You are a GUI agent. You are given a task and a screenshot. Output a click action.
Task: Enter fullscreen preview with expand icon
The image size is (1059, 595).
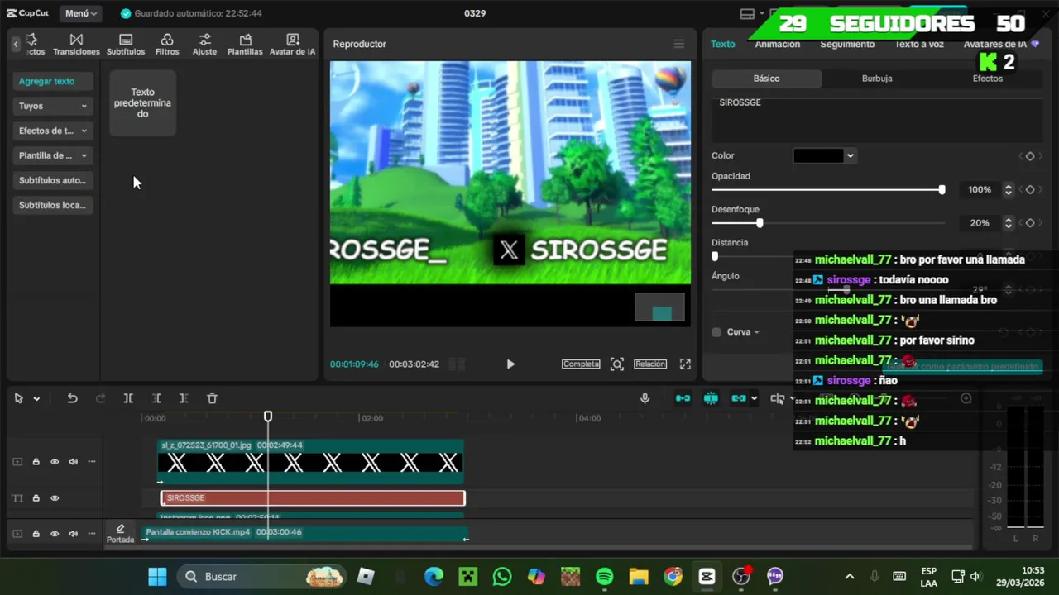685,364
